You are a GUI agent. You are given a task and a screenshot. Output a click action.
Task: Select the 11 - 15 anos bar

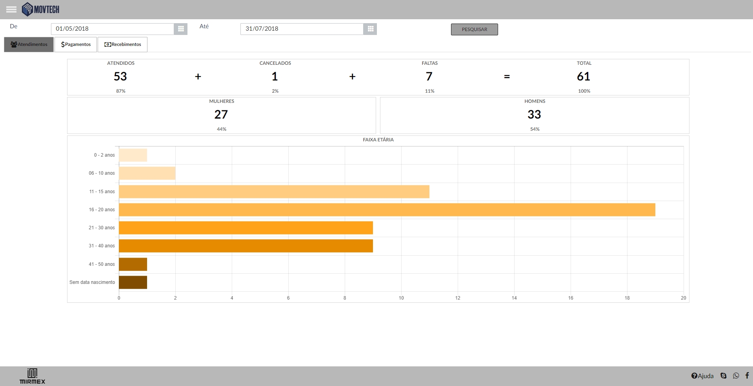[x=274, y=192]
